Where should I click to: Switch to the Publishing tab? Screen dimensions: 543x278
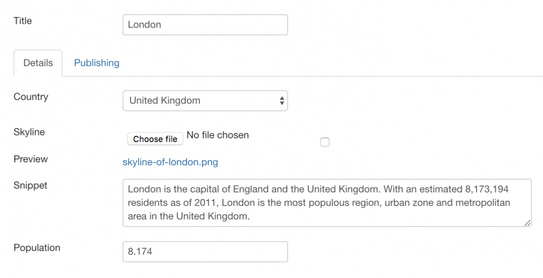97,63
